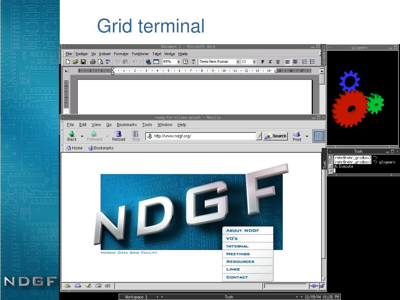Open URL history dropdown in Mozilla

point(259,136)
